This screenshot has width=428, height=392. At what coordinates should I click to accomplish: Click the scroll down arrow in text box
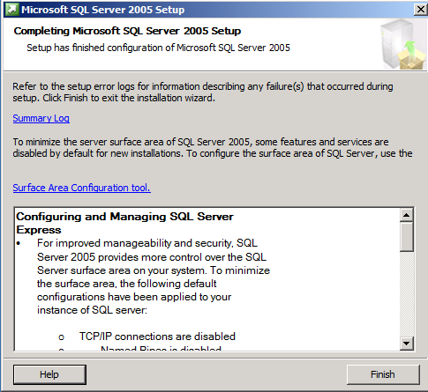[407, 343]
